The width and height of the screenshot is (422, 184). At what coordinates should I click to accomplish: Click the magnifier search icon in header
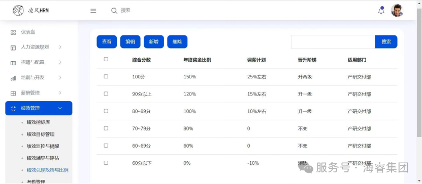tap(114, 11)
